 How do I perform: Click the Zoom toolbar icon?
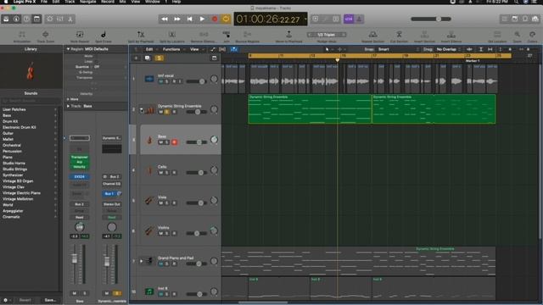coord(517,34)
